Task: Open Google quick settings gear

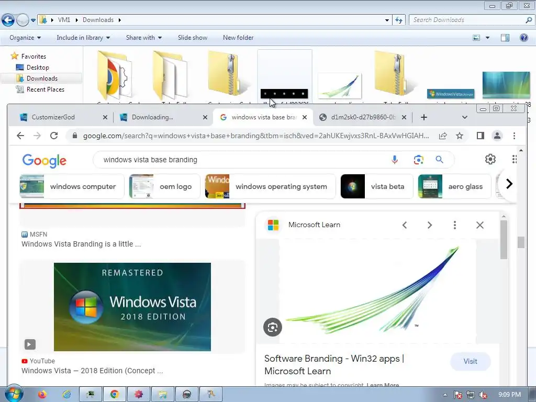Action: click(x=490, y=159)
